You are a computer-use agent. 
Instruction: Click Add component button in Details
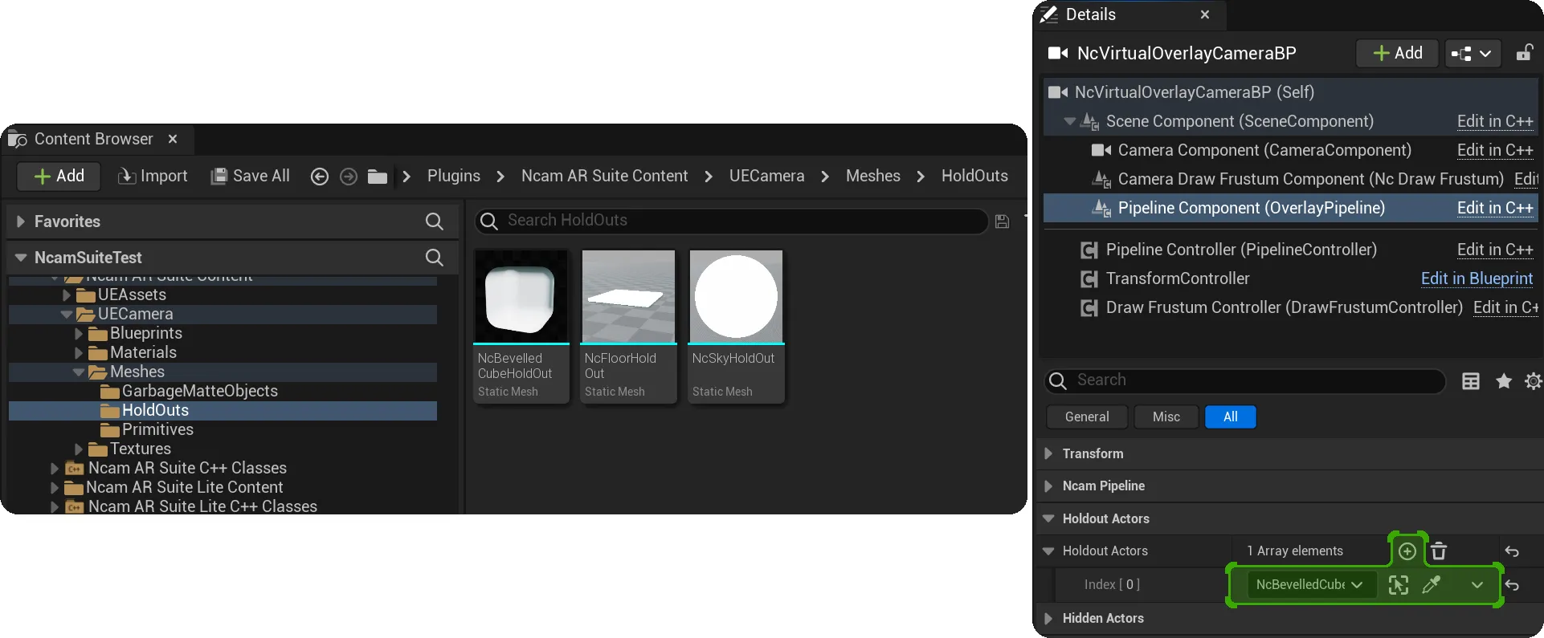(x=1398, y=54)
